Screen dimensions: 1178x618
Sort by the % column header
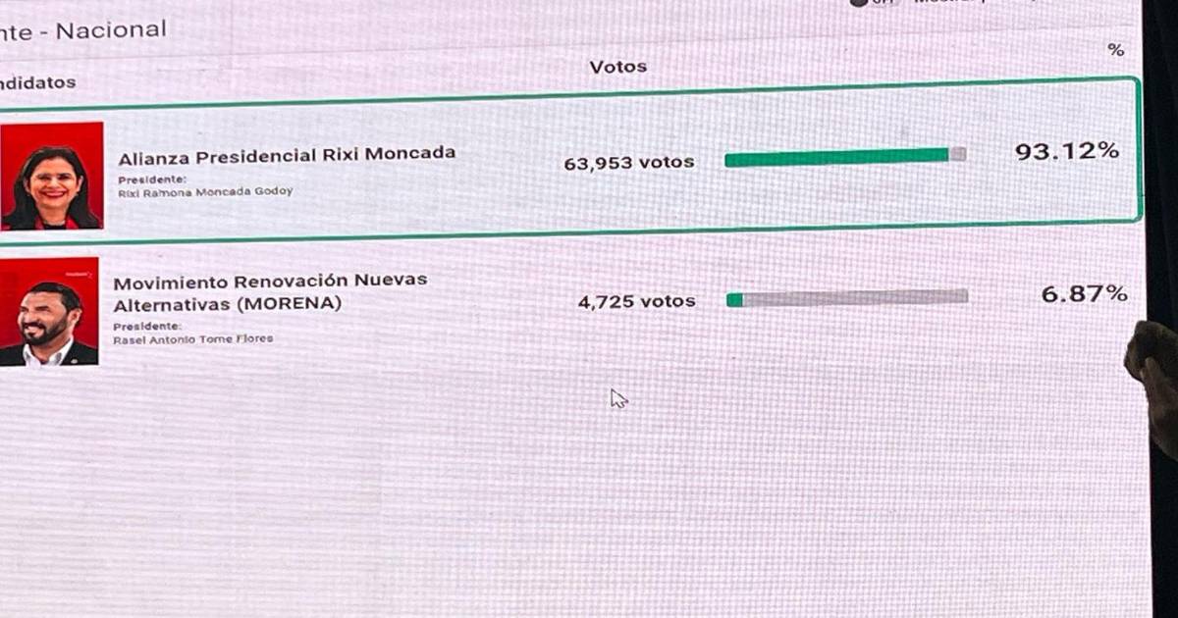(1115, 50)
